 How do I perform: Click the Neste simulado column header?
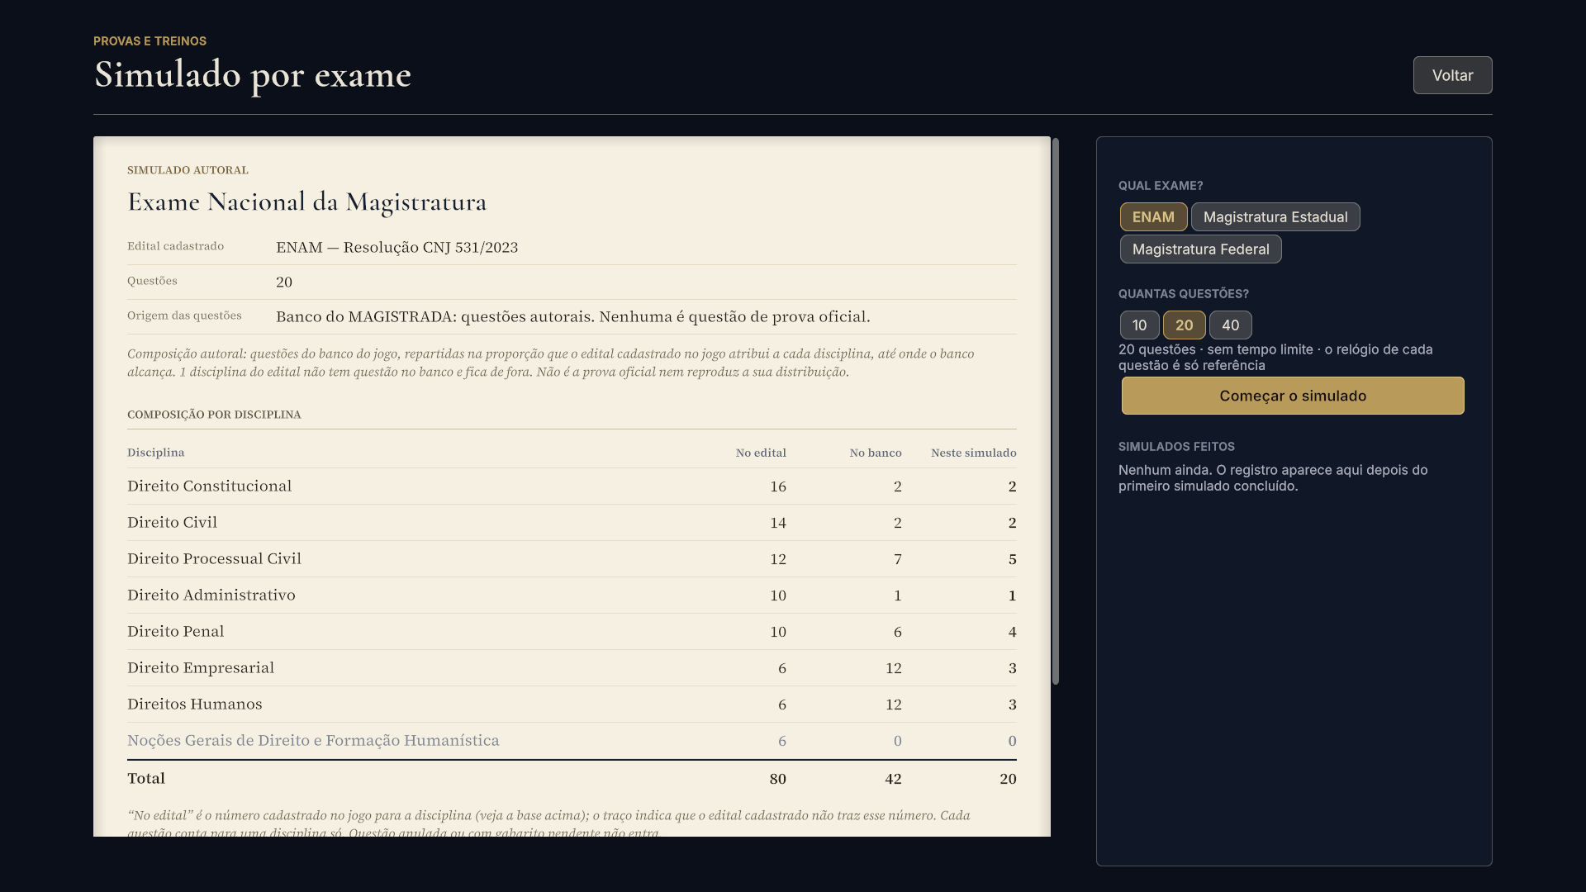pos(974,453)
